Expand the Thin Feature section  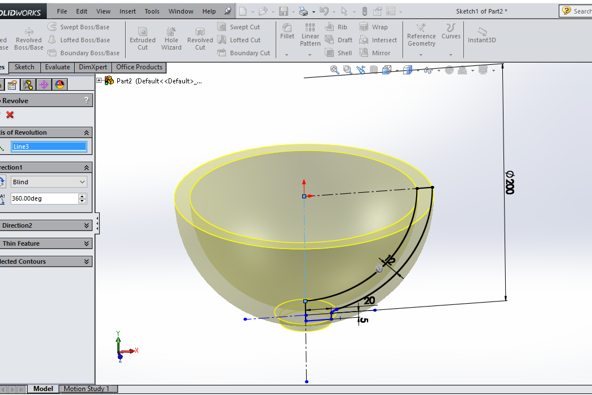click(86, 244)
